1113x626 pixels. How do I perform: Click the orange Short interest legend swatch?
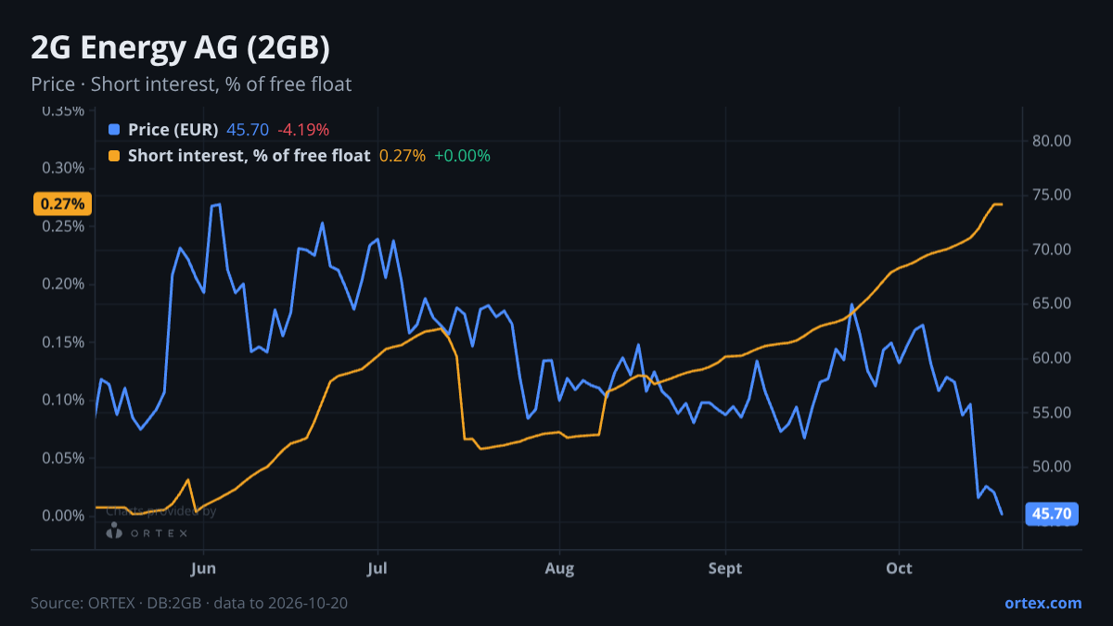pyautogui.click(x=114, y=156)
